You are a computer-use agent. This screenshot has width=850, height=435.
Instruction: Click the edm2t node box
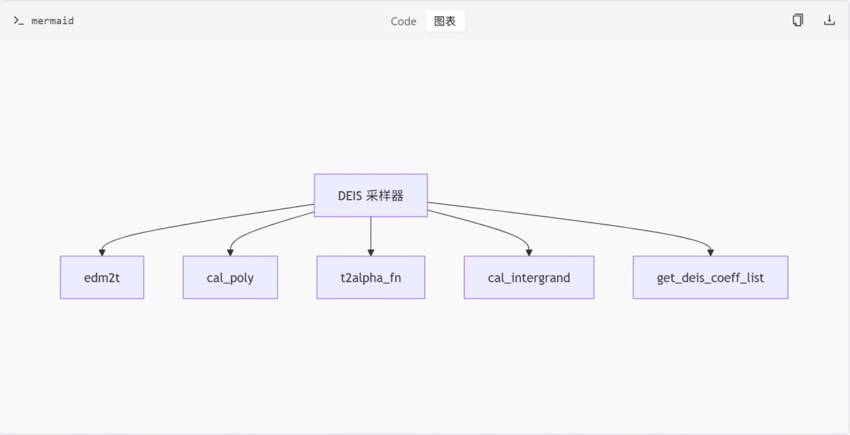click(x=102, y=278)
